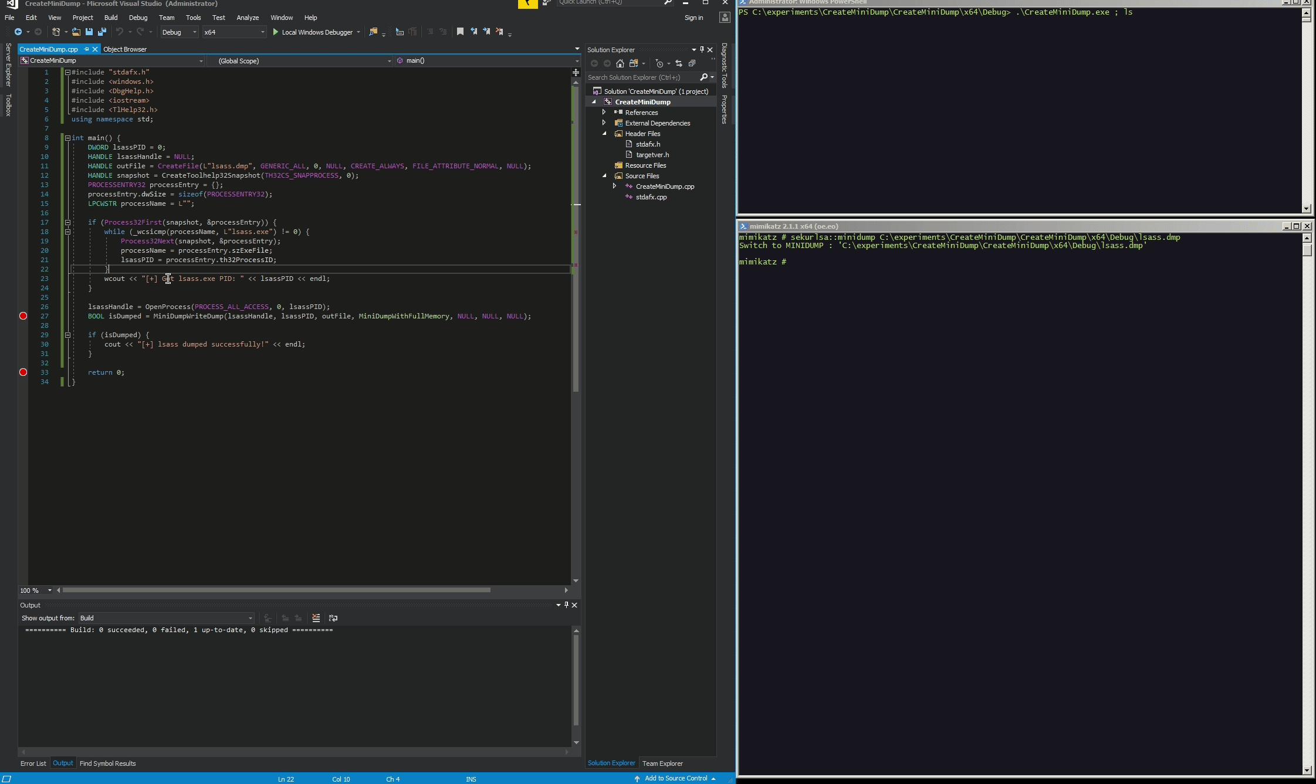Toggle the pin on CreateMiniDump.cpp tab
1316x784 pixels.
[x=86, y=49]
